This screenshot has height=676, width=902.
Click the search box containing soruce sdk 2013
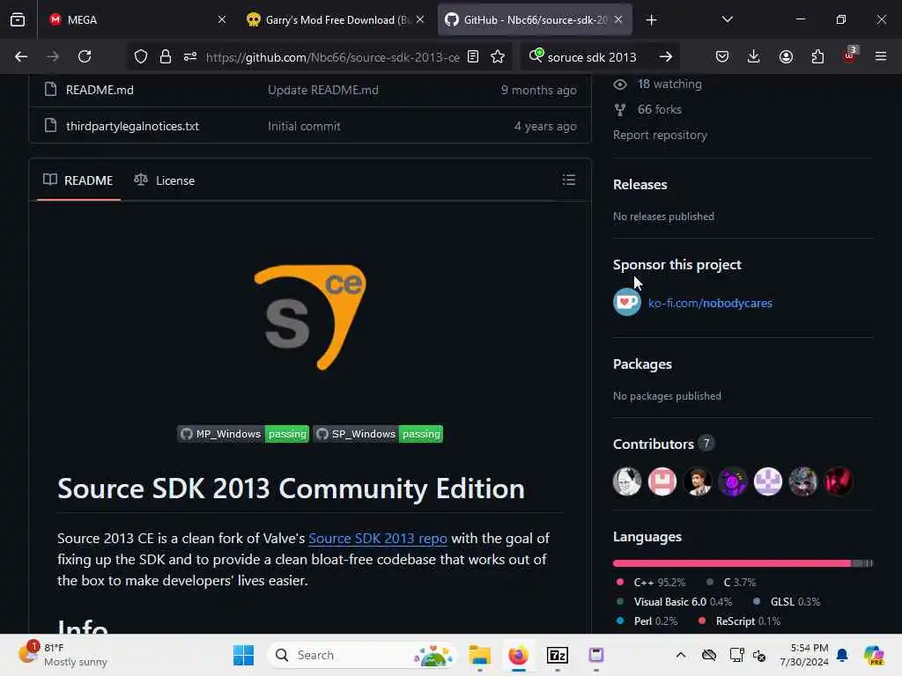tap(592, 57)
